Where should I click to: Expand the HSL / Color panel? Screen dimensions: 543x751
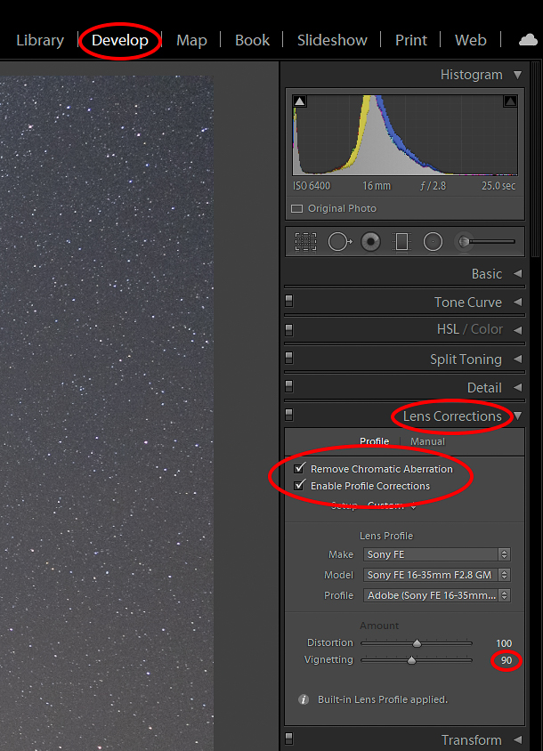(517, 330)
